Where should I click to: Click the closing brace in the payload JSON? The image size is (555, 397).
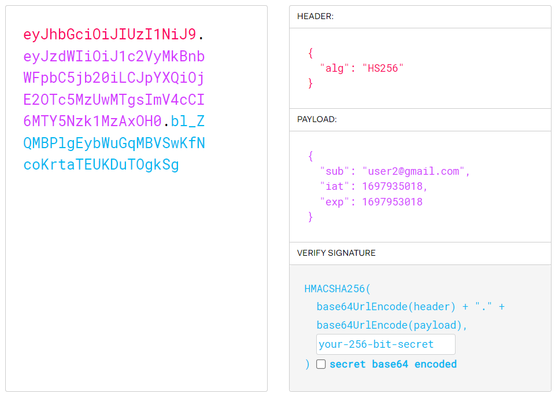[x=310, y=216]
